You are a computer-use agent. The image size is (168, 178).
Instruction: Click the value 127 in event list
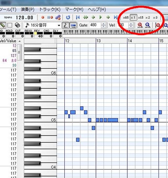point(13,55)
